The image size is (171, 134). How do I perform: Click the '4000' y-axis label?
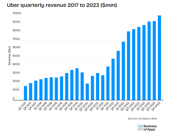click(x=16, y=64)
